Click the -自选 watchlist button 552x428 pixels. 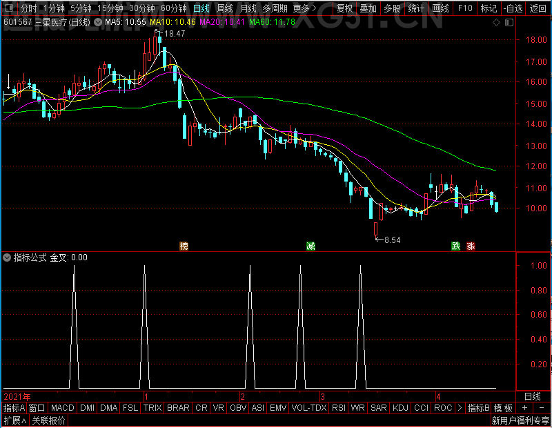point(513,8)
